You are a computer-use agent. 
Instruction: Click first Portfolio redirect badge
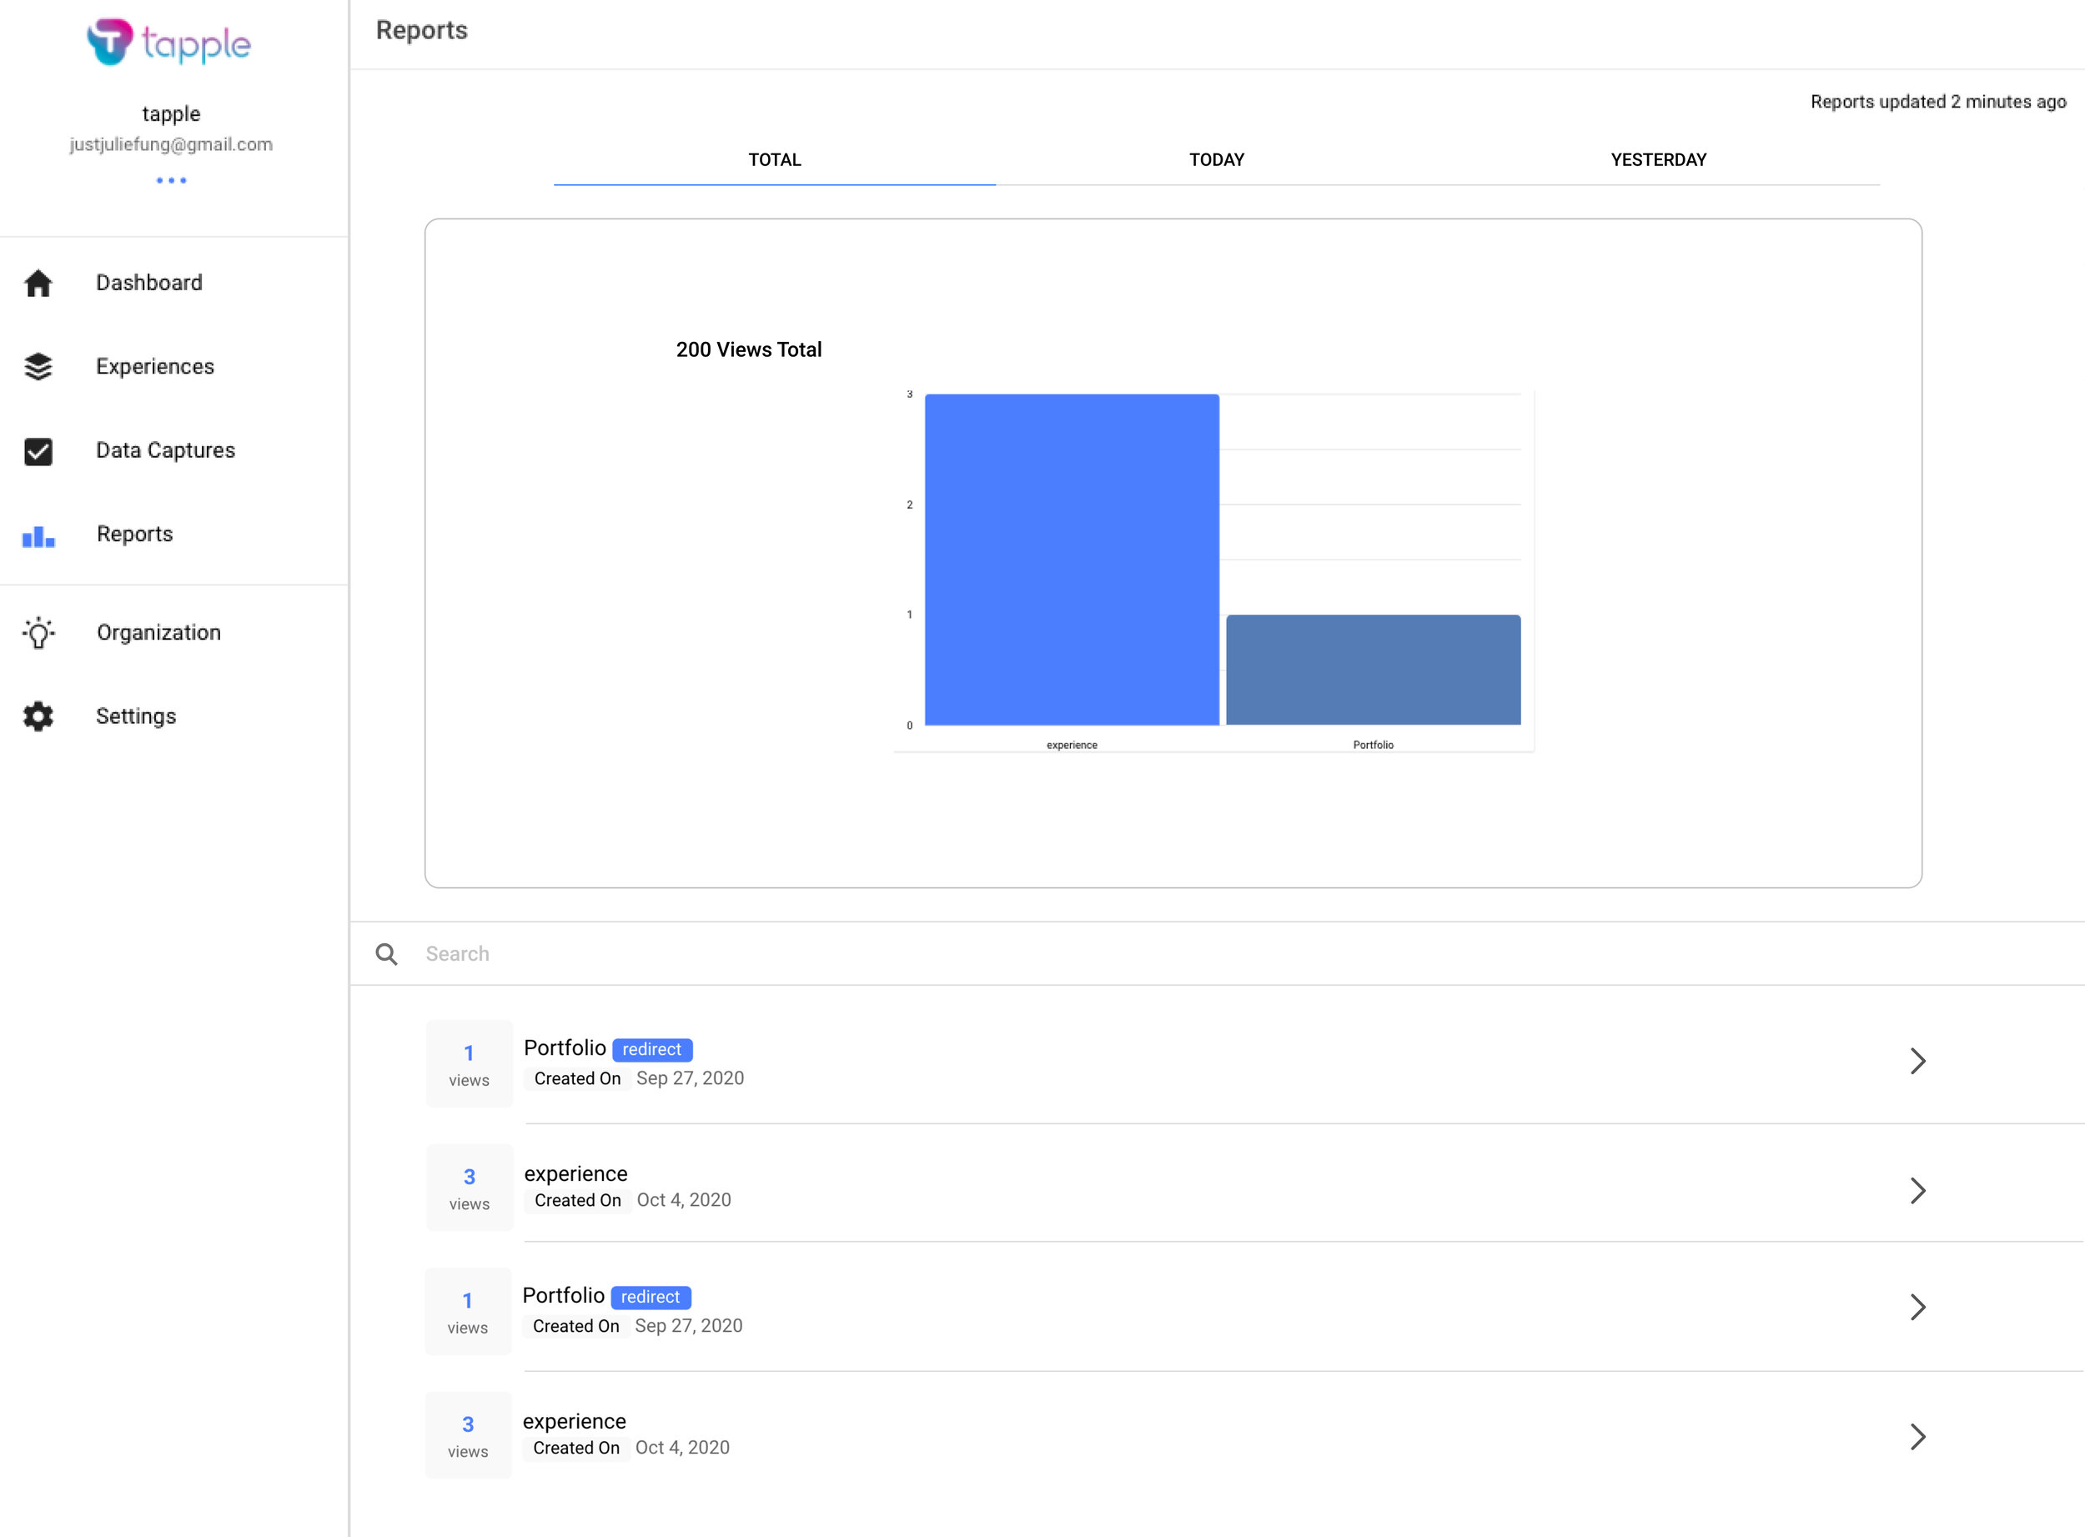coord(652,1049)
